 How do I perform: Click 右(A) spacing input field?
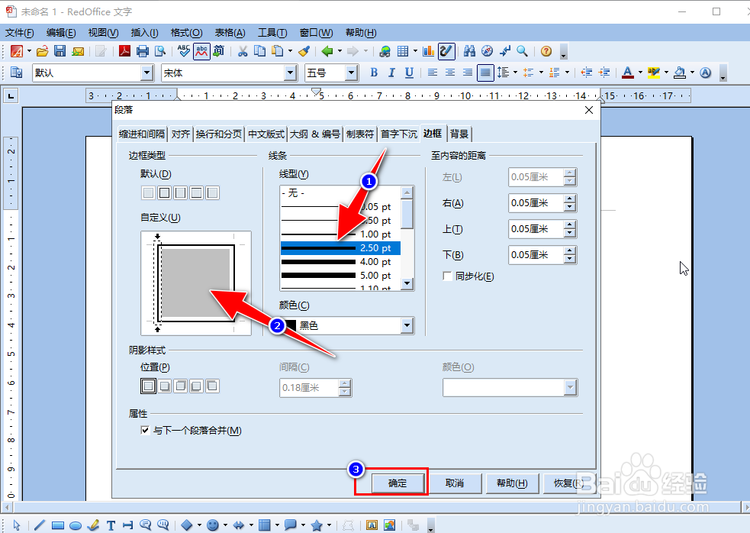536,203
